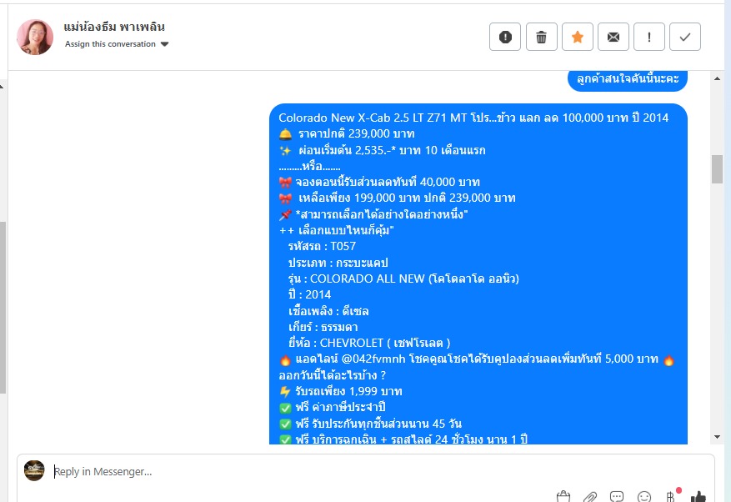Screen dimensions: 731x502
Task: Click page avatar beside reply box
Action: (x=34, y=470)
